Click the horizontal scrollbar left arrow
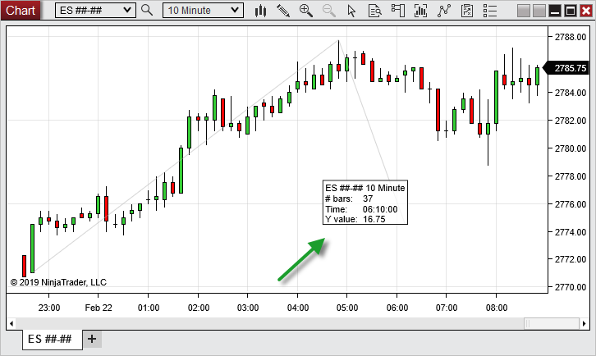This screenshot has width=596, height=356. pyautogui.click(x=11, y=323)
